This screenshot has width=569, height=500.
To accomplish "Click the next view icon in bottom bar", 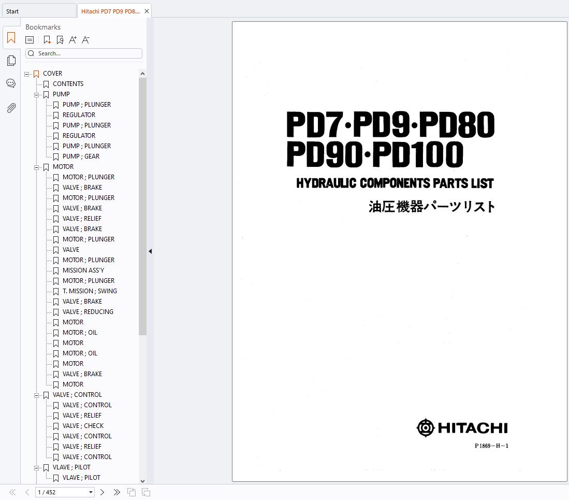I will point(146,492).
